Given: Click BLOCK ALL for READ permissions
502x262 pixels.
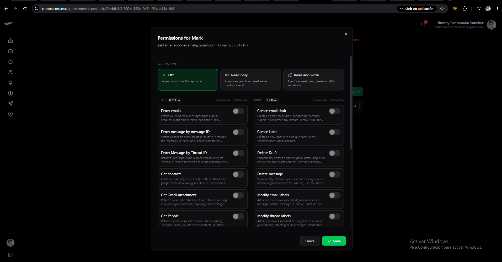Looking at the screenshot, I should 241,100.
